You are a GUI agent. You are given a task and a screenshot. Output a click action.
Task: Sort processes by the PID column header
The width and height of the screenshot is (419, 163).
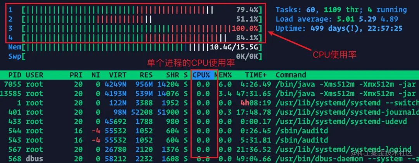[15, 75]
